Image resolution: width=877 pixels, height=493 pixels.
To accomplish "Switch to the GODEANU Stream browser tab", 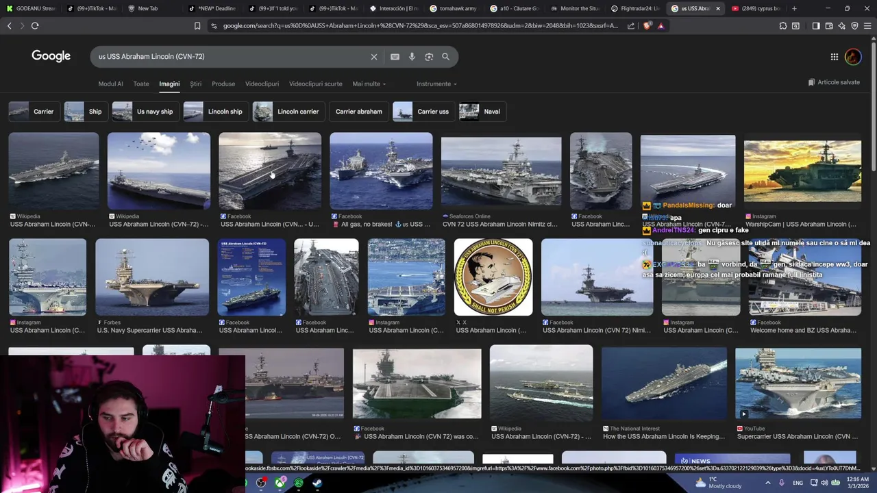I will tap(30, 8).
